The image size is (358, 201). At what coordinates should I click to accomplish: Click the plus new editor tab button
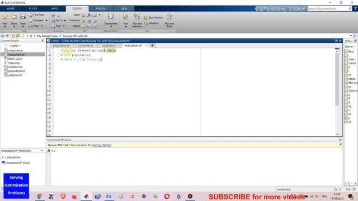point(152,46)
